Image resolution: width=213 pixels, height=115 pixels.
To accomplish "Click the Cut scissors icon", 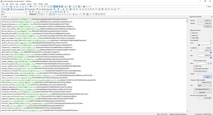I will pos(20,6).
